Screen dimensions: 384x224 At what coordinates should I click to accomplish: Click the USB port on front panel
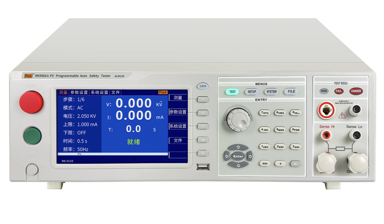tap(202, 167)
